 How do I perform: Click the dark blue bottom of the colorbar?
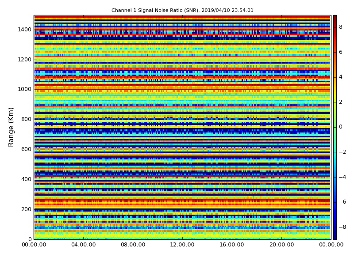tap(335, 237)
